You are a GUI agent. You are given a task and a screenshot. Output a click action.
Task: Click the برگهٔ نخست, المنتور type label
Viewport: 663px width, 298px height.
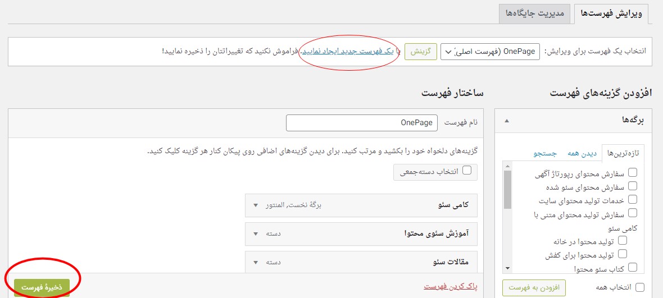tap(293, 205)
